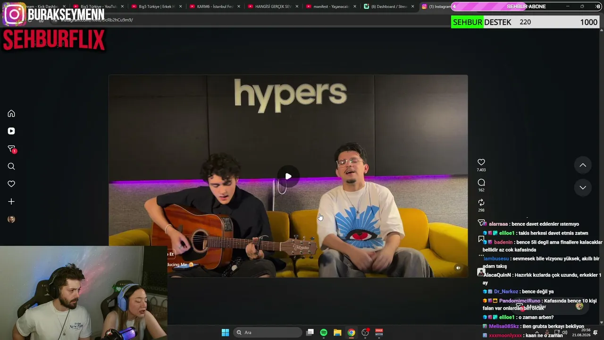Screen dimensions: 604x340
Task: Open Instagram Home from the sidebar
Action: click(x=11, y=113)
